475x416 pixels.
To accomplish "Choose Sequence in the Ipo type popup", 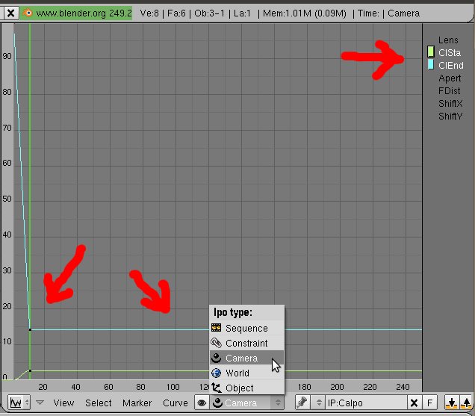I will (247, 328).
